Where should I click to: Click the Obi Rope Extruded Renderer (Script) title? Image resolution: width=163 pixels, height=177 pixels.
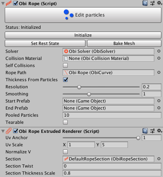click(x=59, y=131)
